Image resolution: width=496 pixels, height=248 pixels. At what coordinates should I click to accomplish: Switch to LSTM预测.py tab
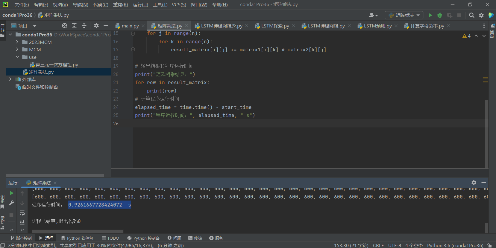374,26
